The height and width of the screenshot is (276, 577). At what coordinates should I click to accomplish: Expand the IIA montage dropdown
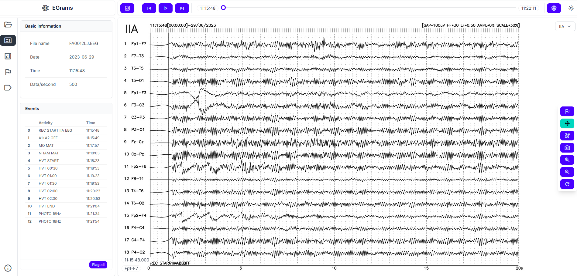(565, 27)
